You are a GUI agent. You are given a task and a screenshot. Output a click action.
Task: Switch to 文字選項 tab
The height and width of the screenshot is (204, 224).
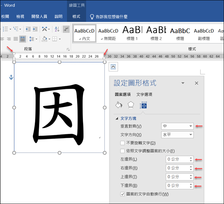click(x=144, y=94)
